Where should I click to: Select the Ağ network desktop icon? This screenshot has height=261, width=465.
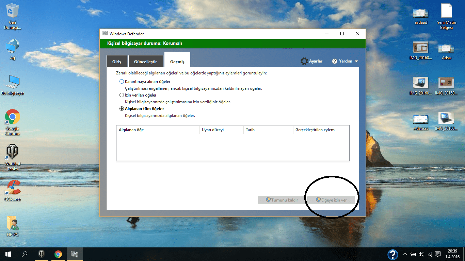click(13, 49)
